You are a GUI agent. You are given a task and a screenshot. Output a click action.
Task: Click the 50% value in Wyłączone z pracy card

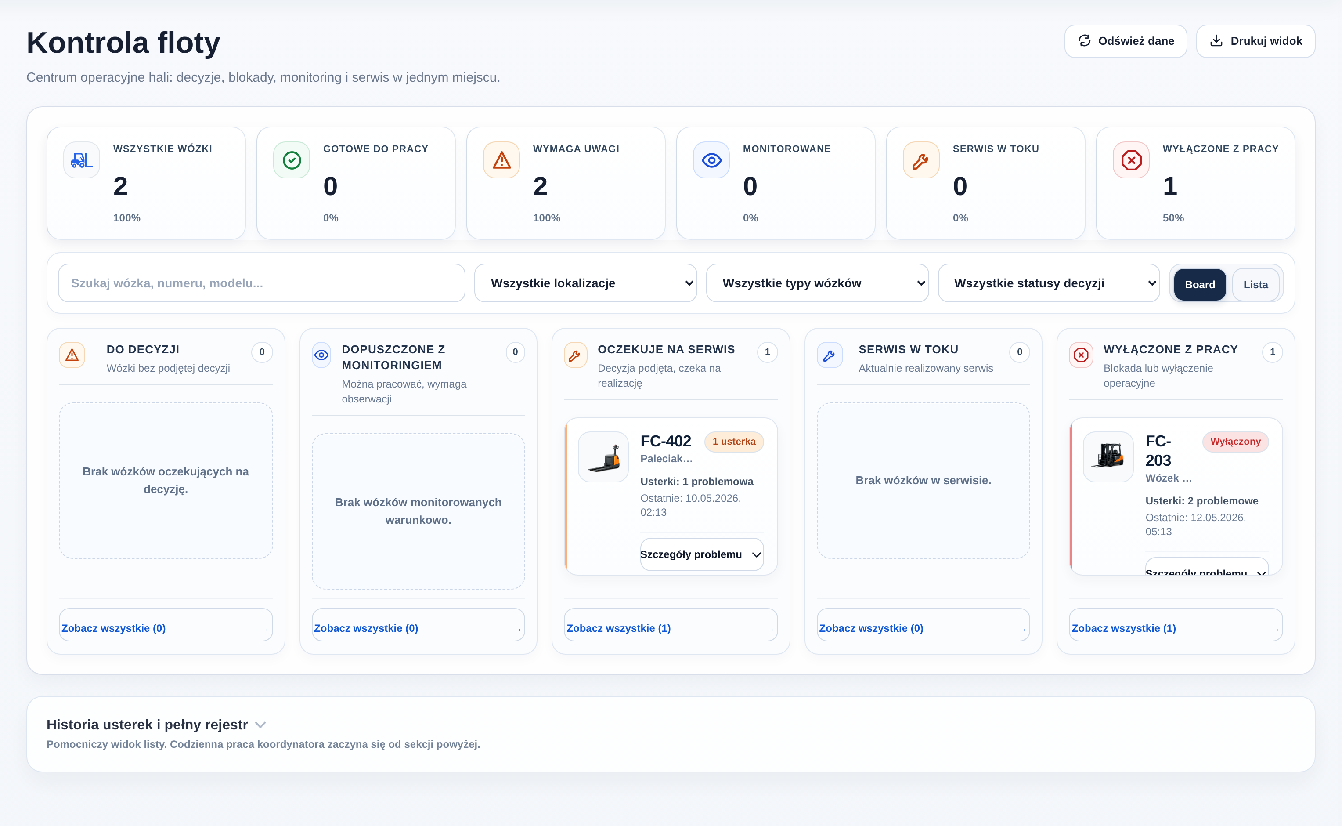point(1173,218)
